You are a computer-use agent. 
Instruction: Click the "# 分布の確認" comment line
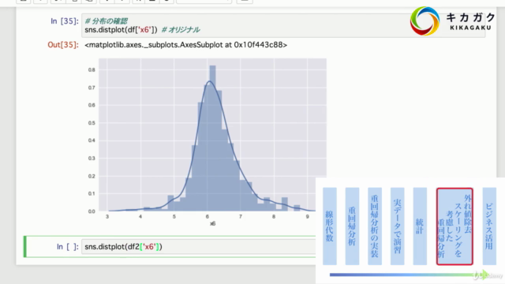pos(106,21)
